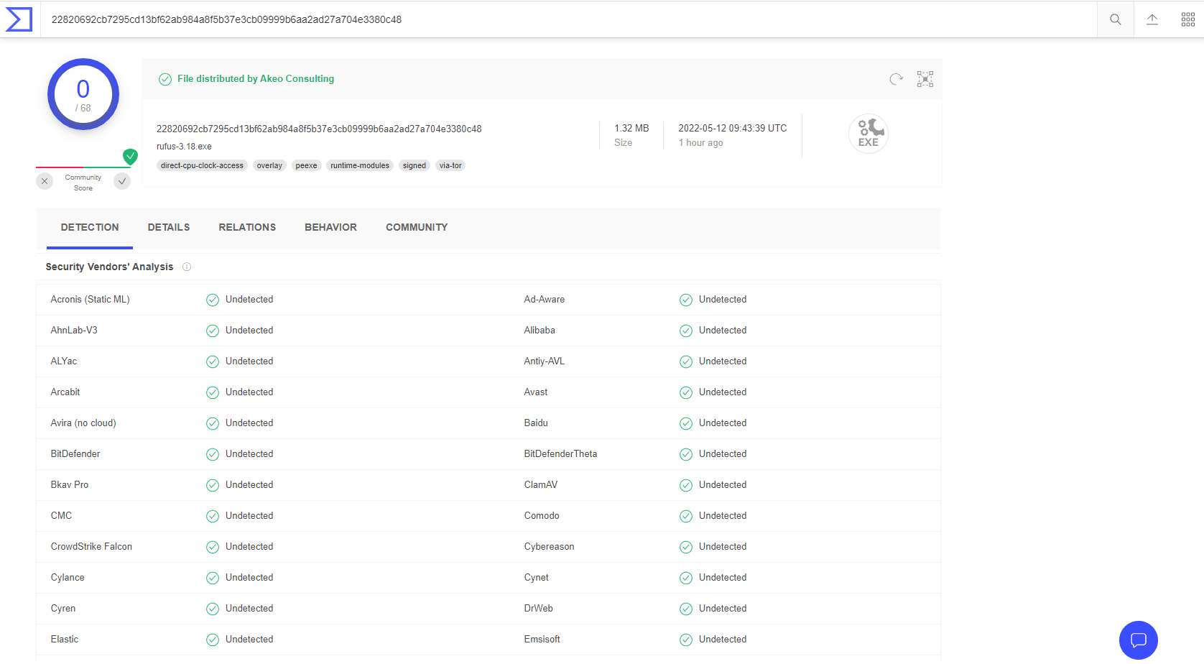The image size is (1204, 664).
Task: Click the check icon in Cylance row
Action: 213,578
